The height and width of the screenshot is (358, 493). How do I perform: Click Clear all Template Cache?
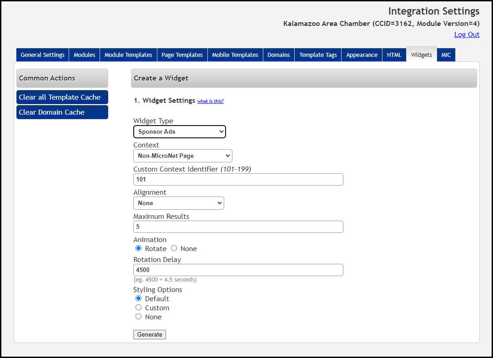(x=62, y=97)
